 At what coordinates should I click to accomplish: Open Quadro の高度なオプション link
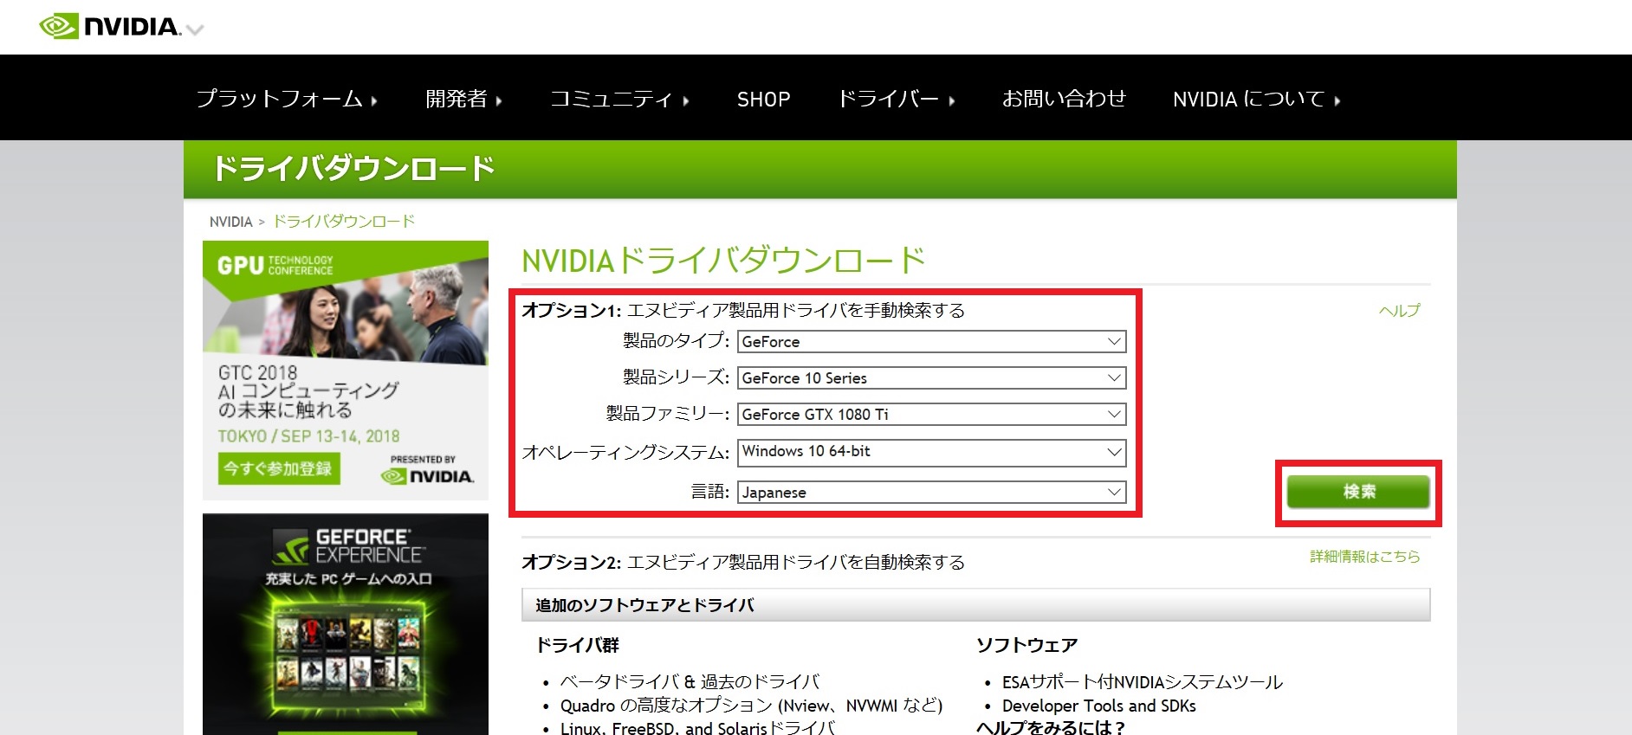point(751,706)
